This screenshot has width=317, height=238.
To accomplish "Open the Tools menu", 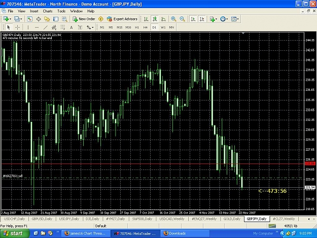I will click(x=61, y=11).
